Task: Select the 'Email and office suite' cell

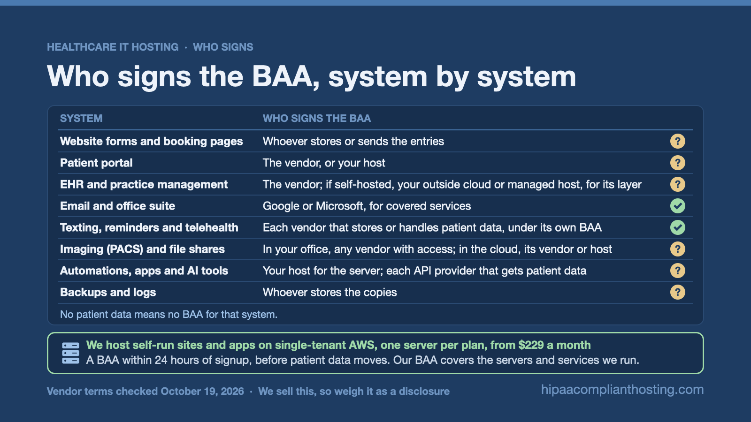Action: tap(117, 206)
